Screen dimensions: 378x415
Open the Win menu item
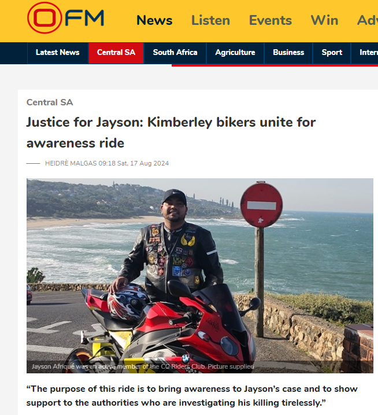click(x=324, y=20)
